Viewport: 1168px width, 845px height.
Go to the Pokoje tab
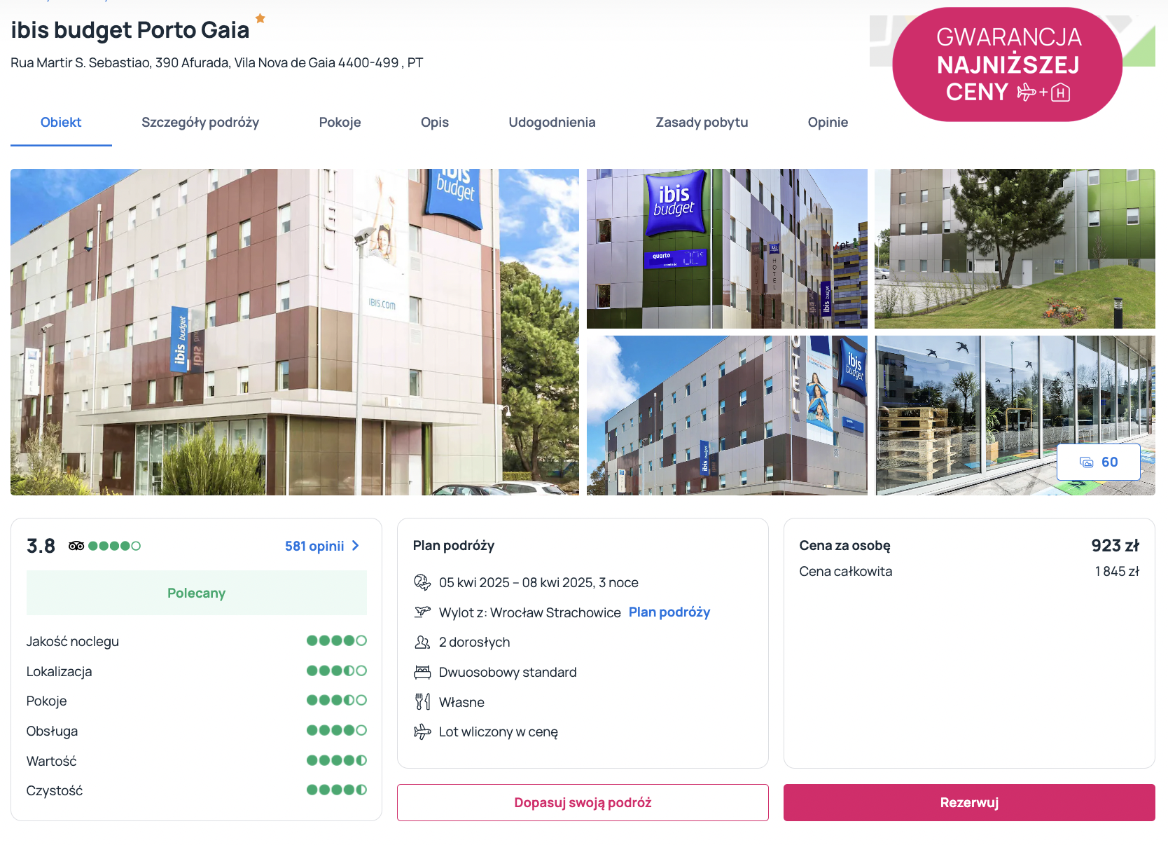[x=340, y=123]
